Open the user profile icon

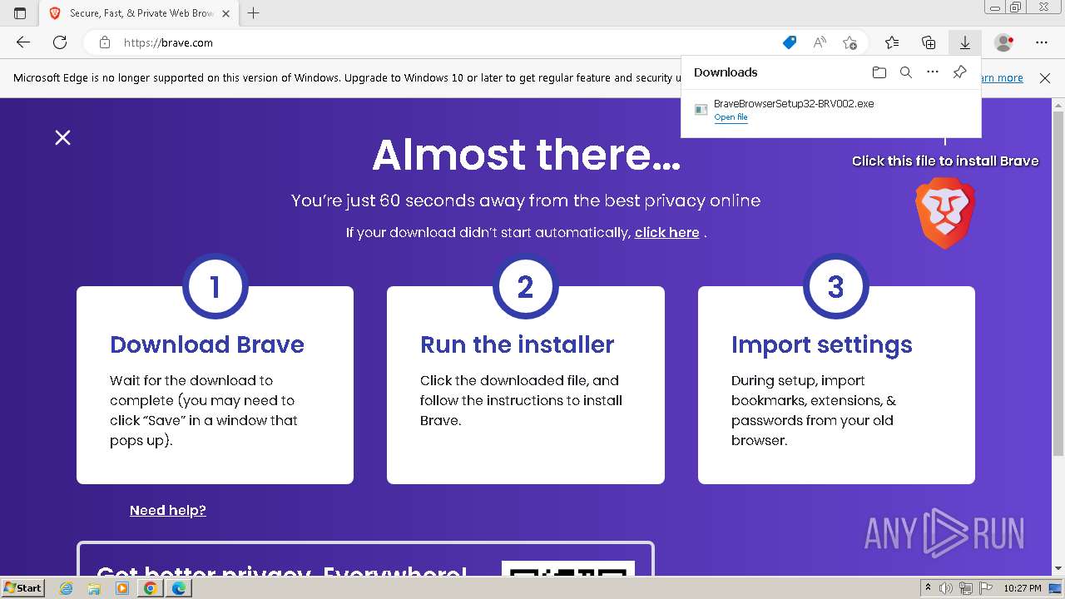pyautogui.click(x=1004, y=42)
